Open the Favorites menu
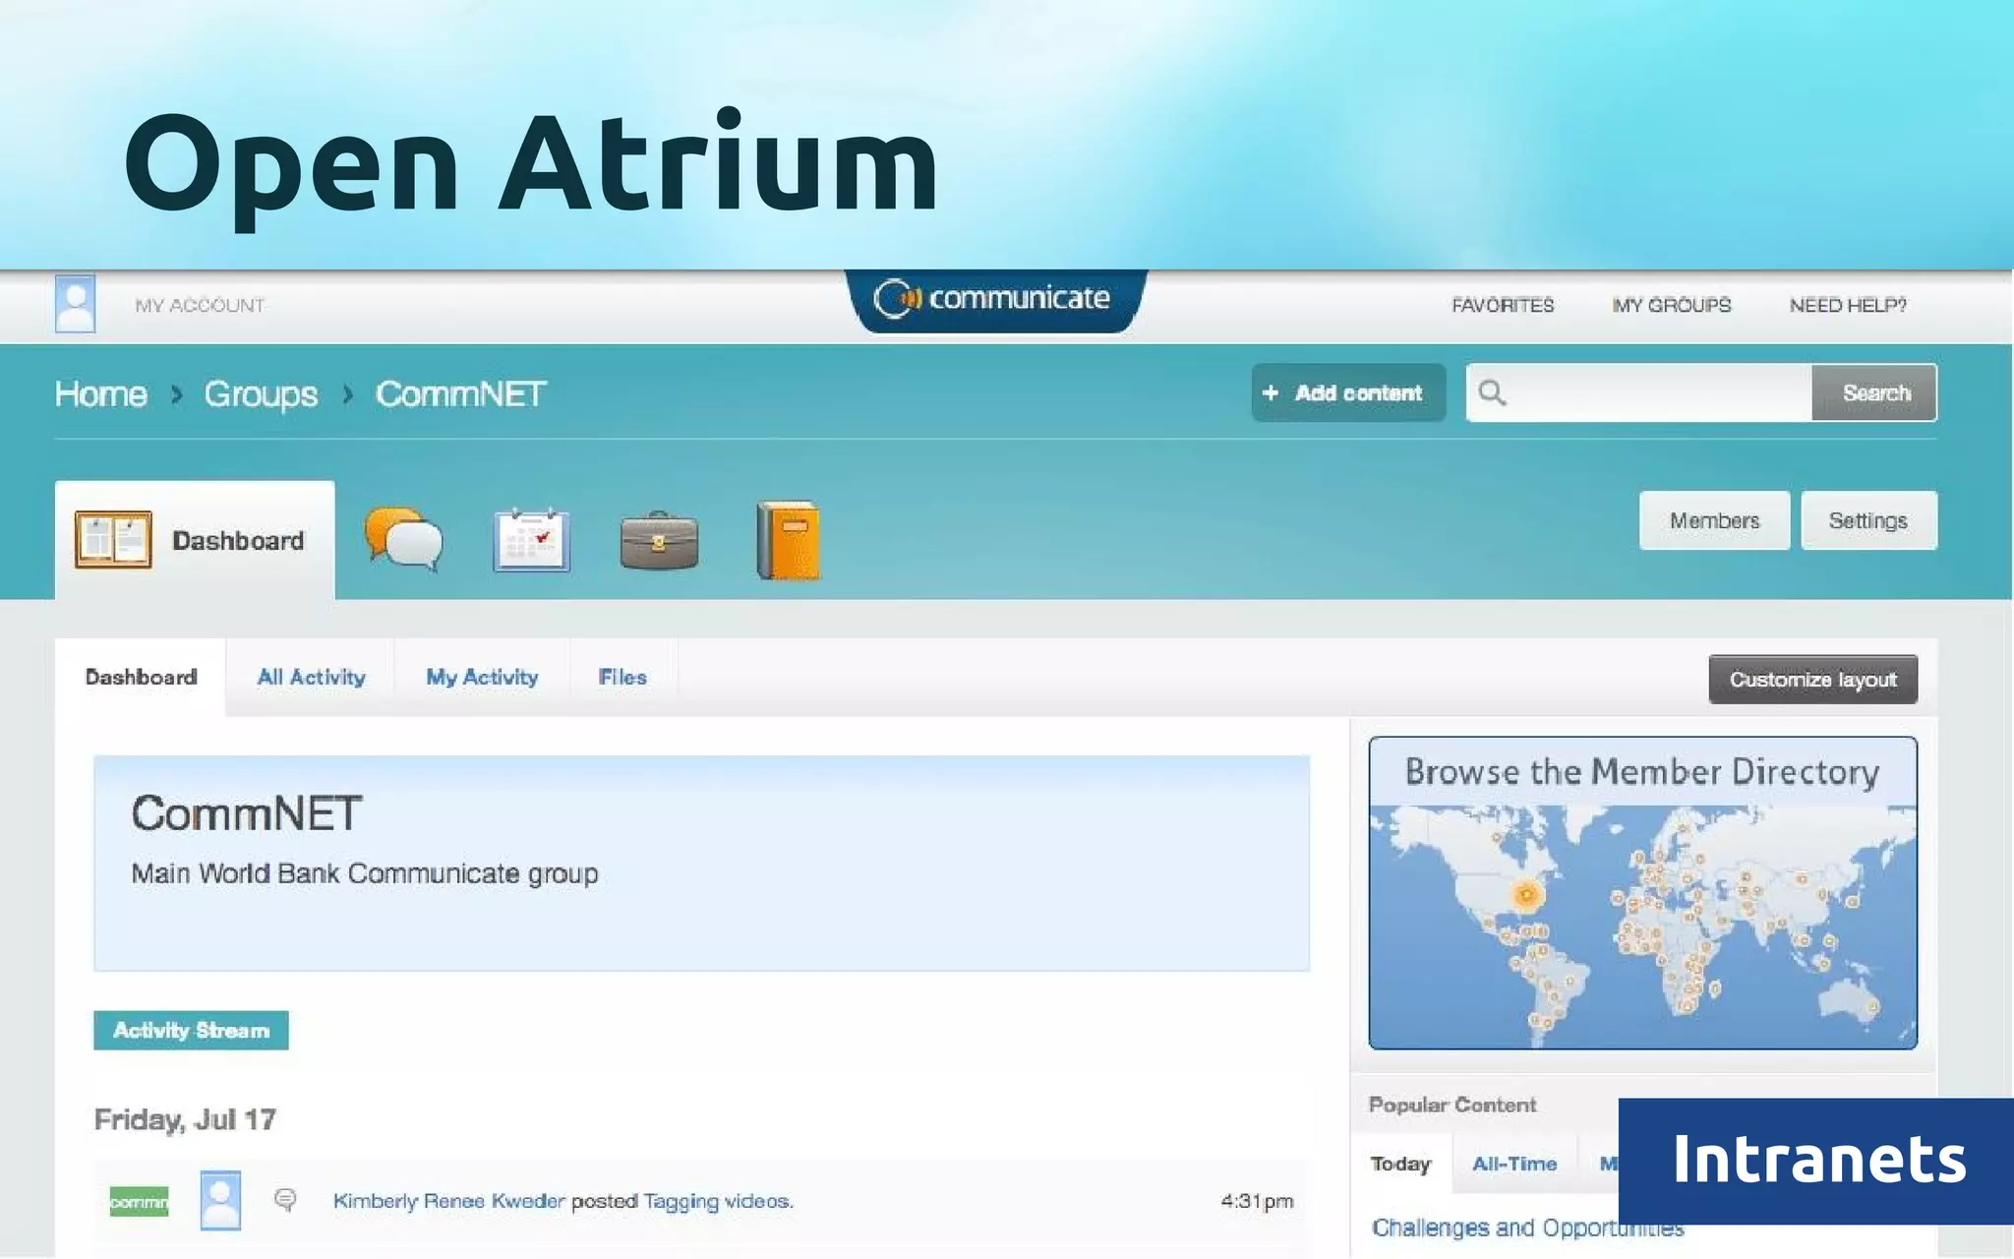The width and height of the screenshot is (2014, 1259). (x=1502, y=306)
